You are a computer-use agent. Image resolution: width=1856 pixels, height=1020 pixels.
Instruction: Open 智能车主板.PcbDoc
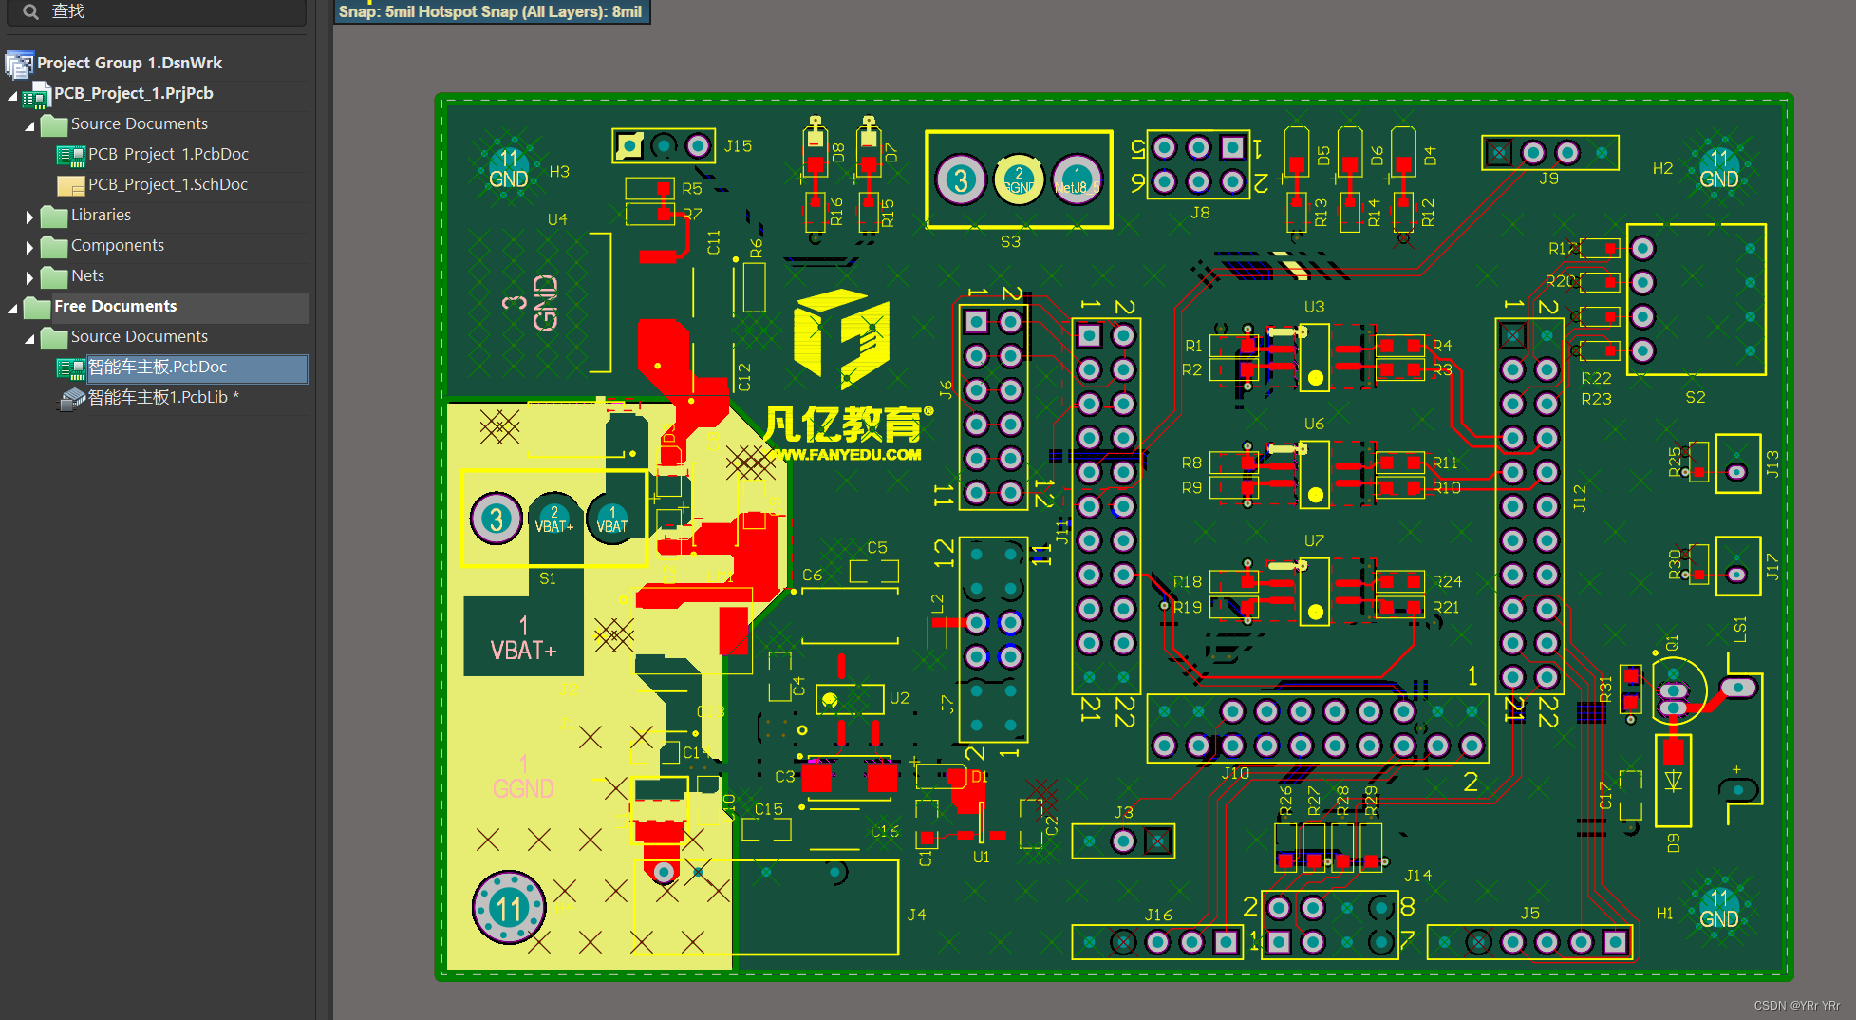coord(158,367)
